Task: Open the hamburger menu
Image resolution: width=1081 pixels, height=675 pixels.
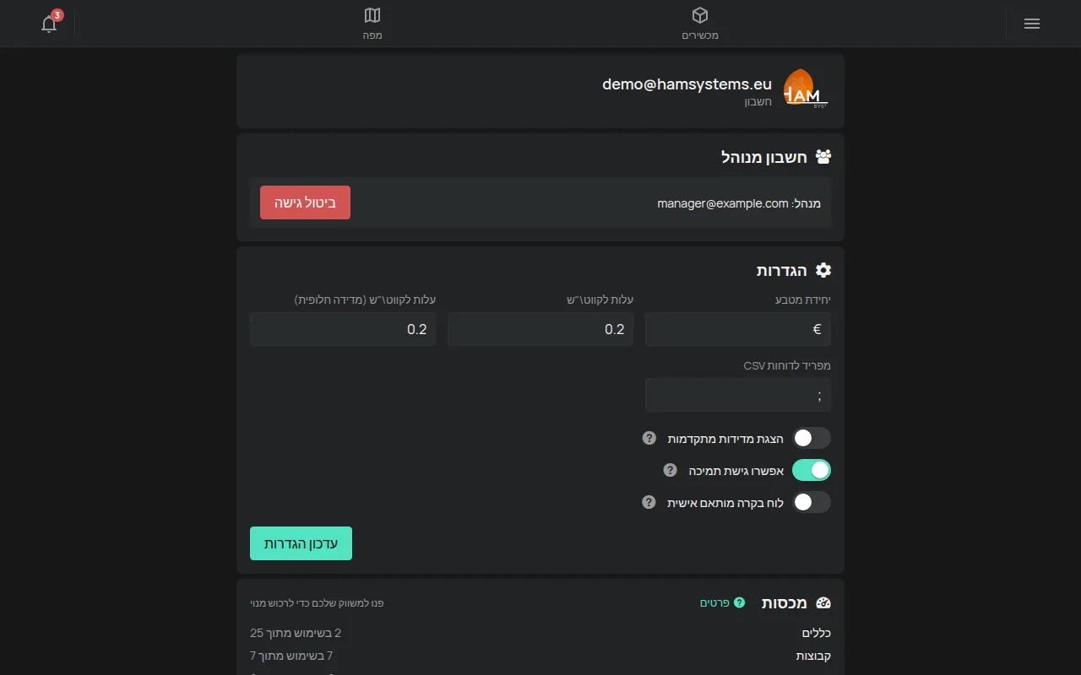Action: (x=1031, y=24)
